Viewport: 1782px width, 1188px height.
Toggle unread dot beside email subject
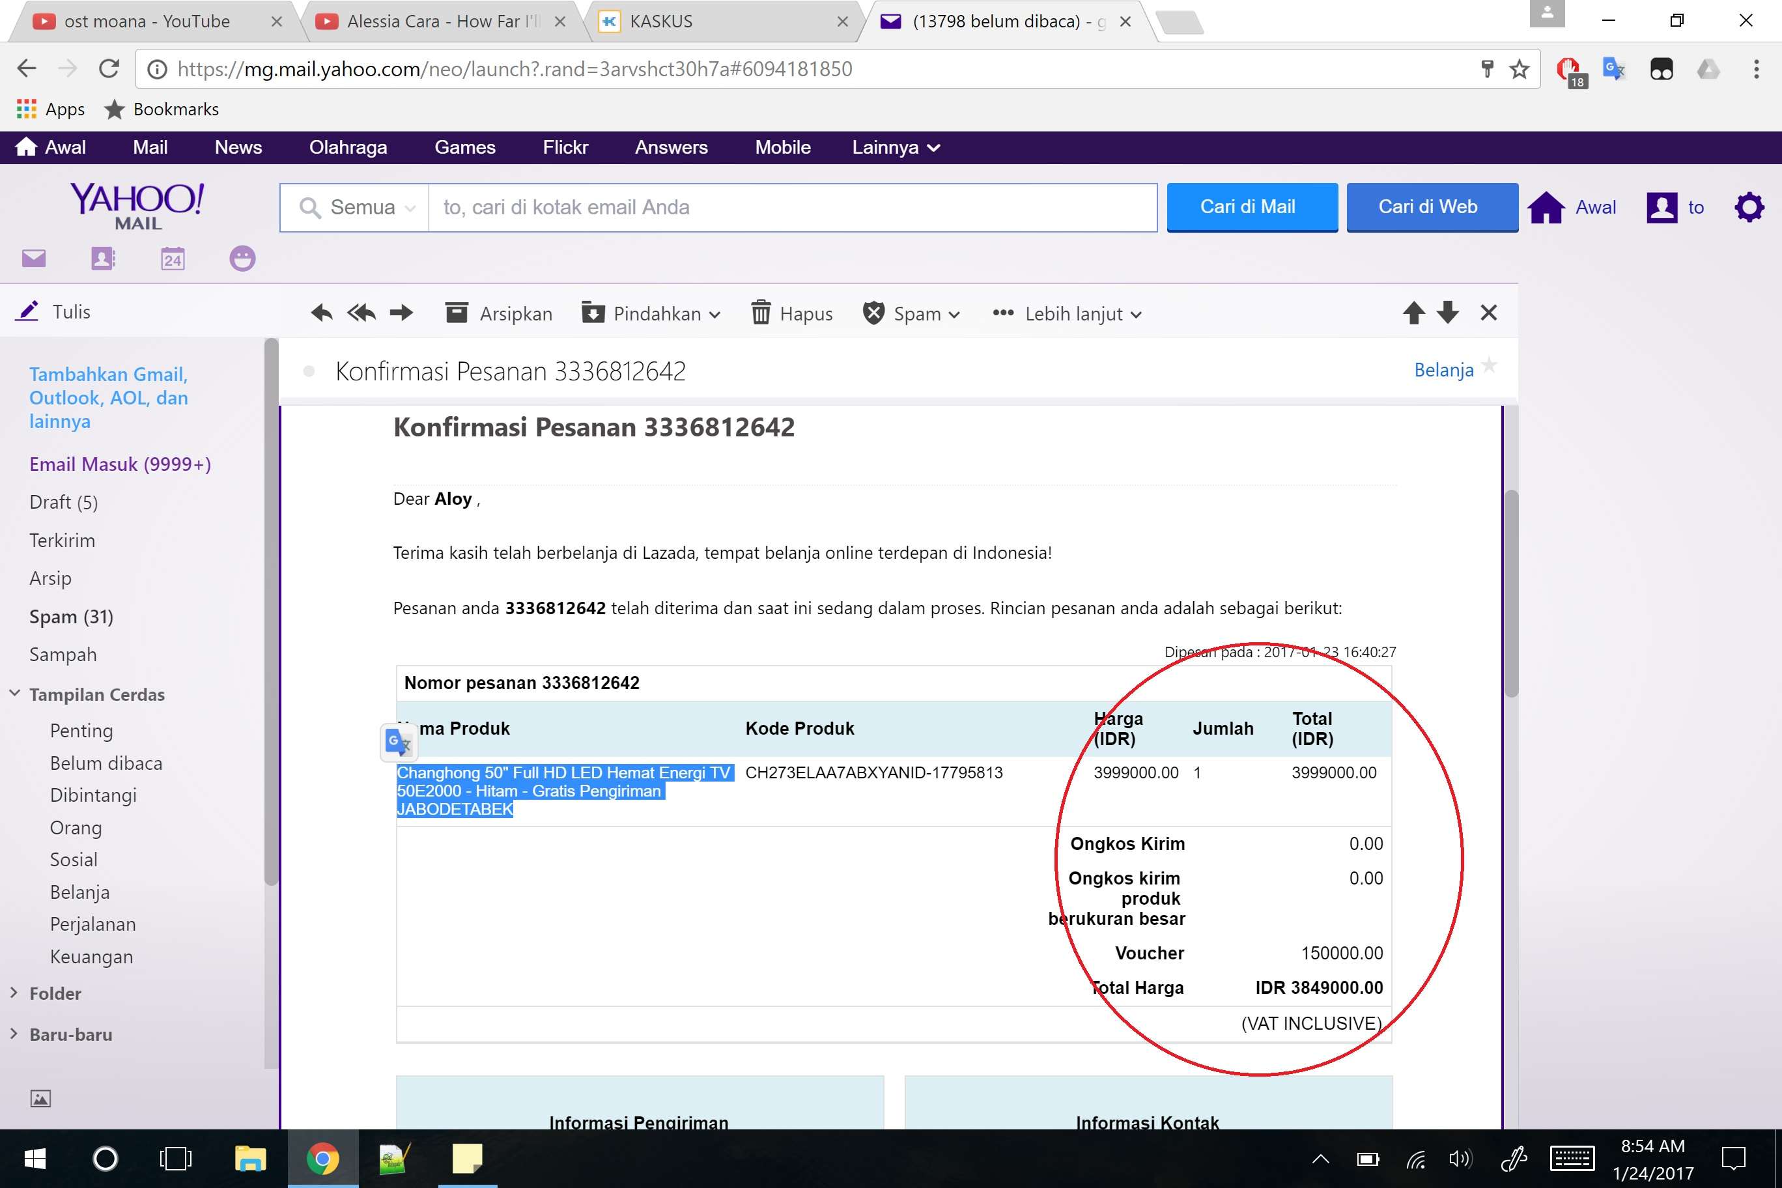point(308,371)
